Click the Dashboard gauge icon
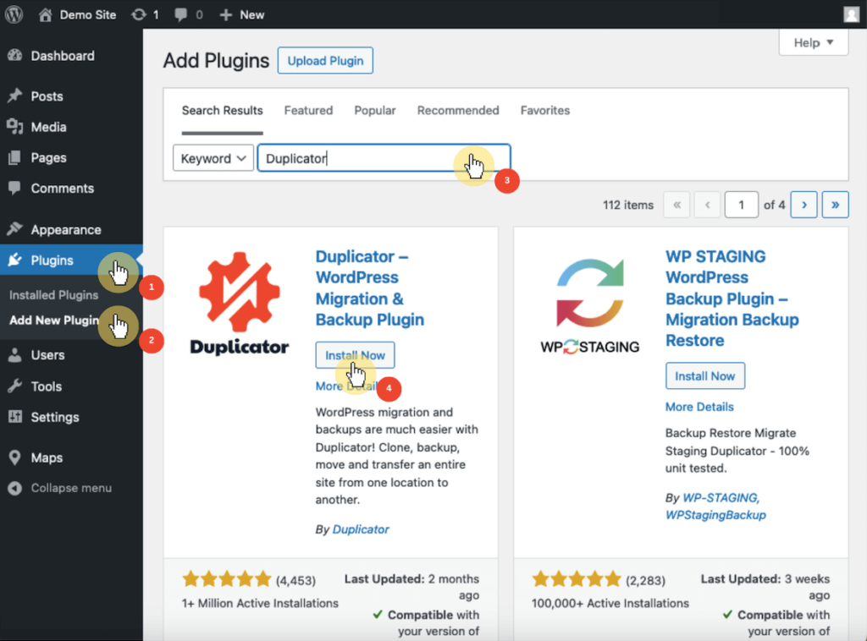 point(15,55)
